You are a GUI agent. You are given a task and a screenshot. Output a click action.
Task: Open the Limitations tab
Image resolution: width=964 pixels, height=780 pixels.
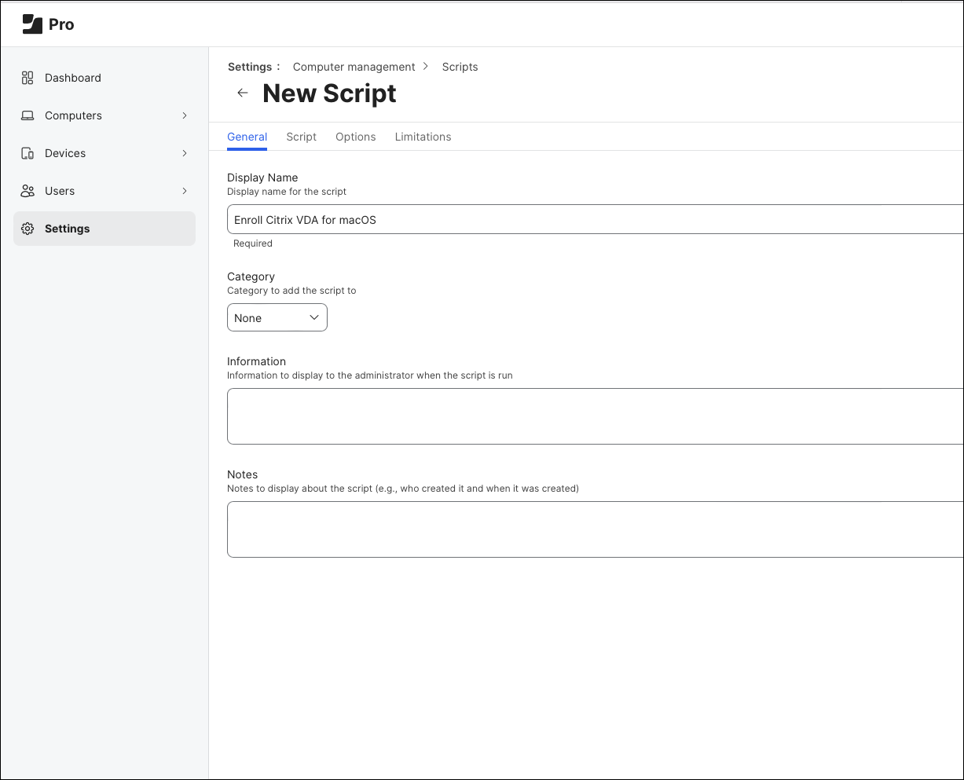tap(423, 137)
